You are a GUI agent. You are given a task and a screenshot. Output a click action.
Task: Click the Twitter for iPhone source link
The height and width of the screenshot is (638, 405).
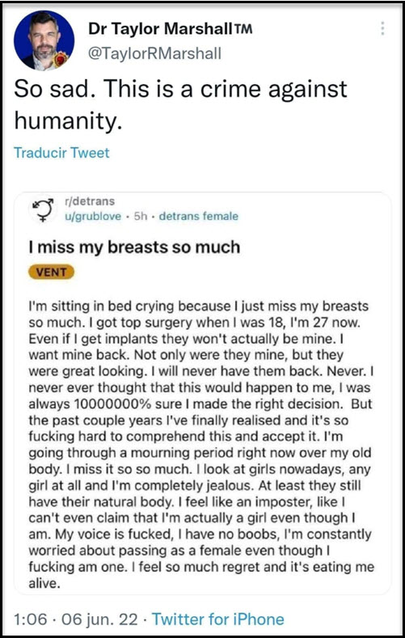(x=218, y=619)
